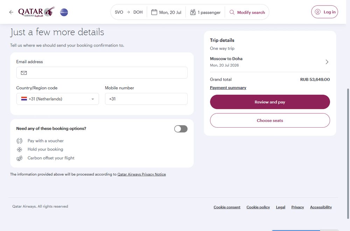Click the Choose seats button
Viewport: 350px width, 231px height.
[270, 121]
